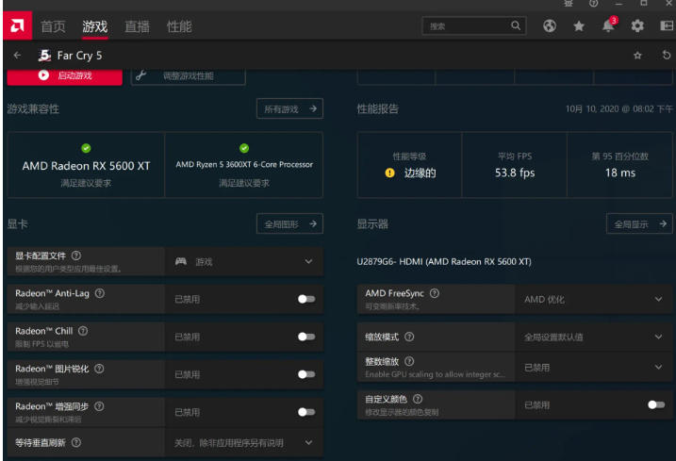Screen dimensions: 676x461
Task: Favorite Far Cry 5 with the star icon
Action: (x=637, y=56)
